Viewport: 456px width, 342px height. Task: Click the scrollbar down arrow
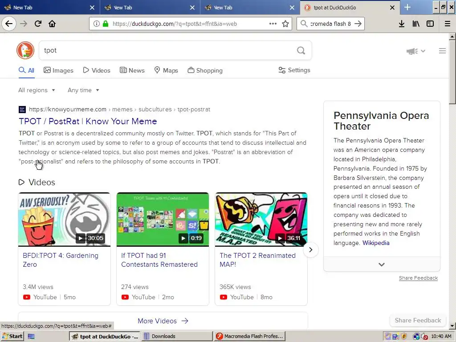pyautogui.click(x=452, y=326)
